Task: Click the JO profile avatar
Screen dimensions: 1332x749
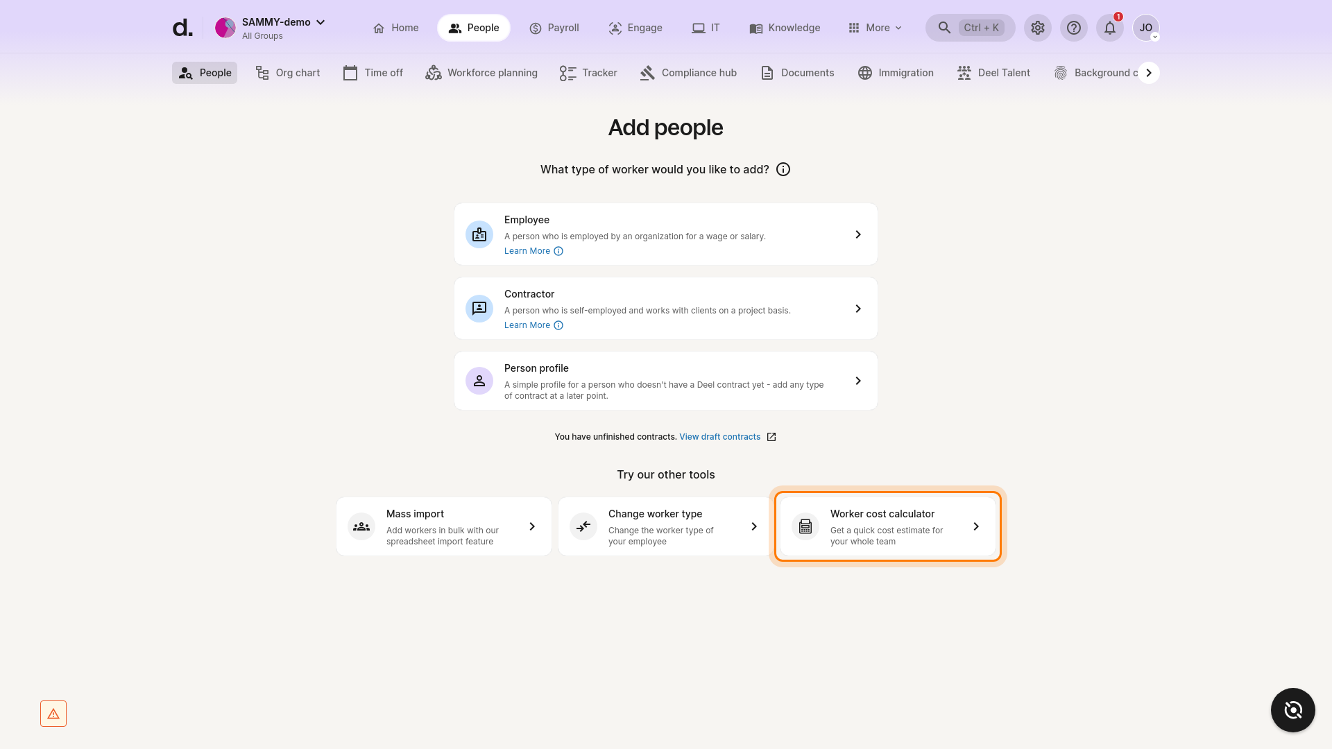Action: (1146, 28)
